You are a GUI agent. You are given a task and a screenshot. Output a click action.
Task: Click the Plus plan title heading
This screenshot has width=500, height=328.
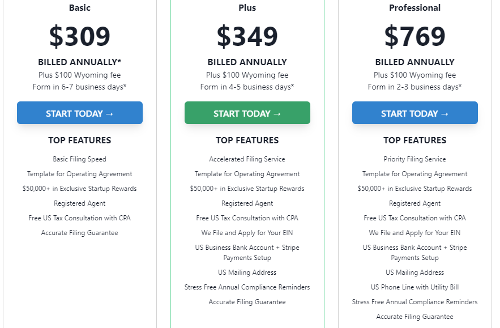pos(247,8)
